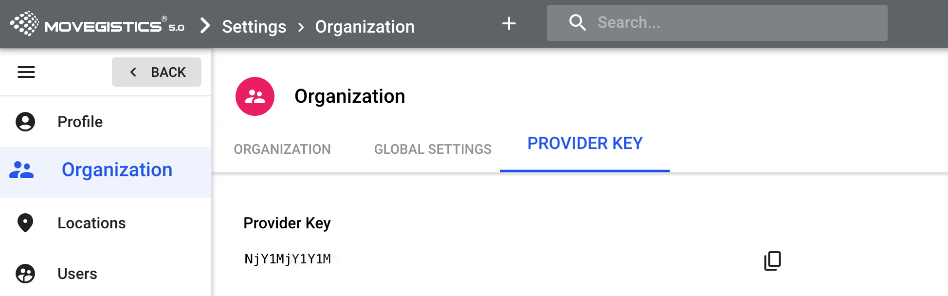Focus the Search input field

click(730, 23)
